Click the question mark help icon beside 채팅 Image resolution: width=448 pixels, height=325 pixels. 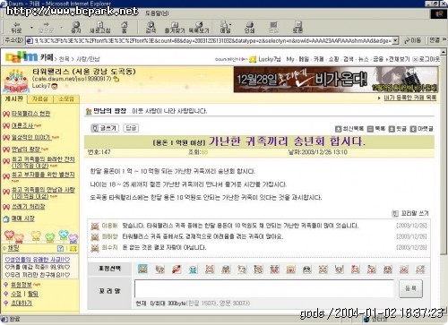60,248
